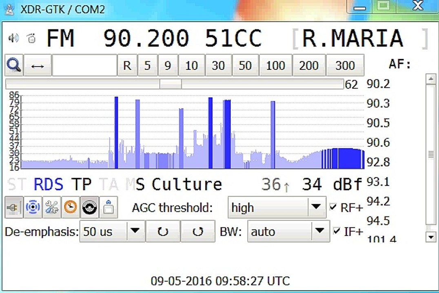This screenshot has width=439, height=293.
Task: Click the power plug connect icon
Action: tap(14, 207)
